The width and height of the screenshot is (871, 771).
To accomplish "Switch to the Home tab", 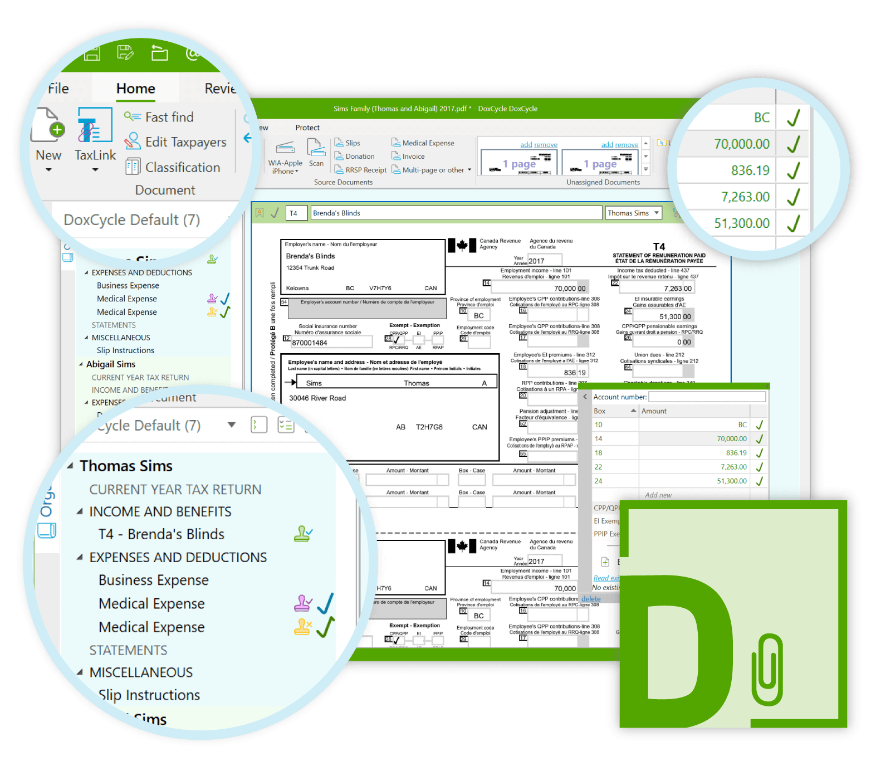I will (136, 89).
